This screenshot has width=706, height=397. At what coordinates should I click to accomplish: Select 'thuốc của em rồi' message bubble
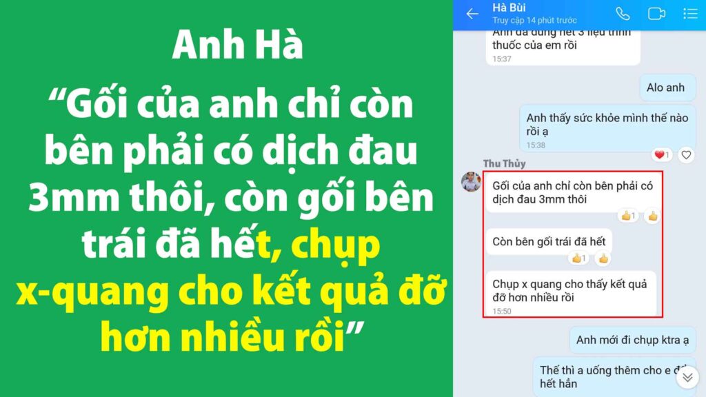(563, 48)
